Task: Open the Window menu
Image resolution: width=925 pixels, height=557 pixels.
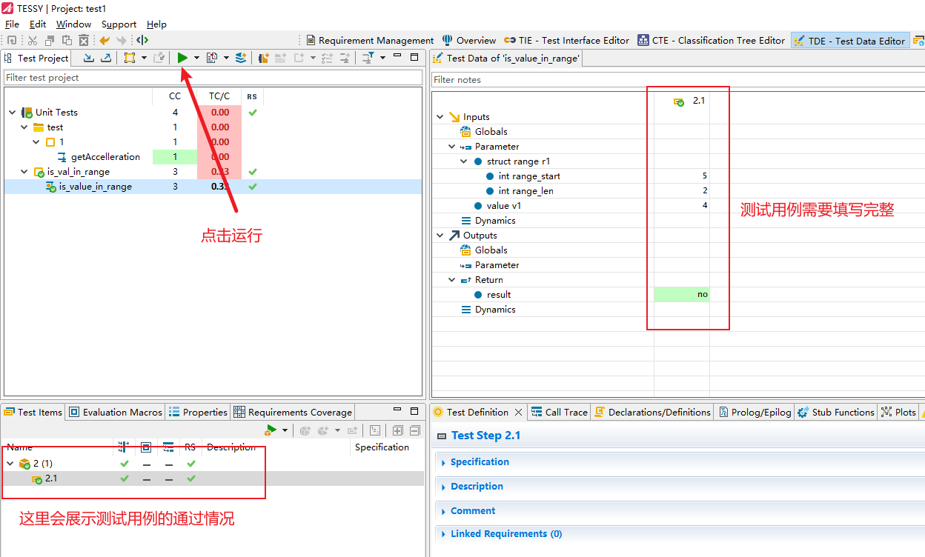Action: 74,24
